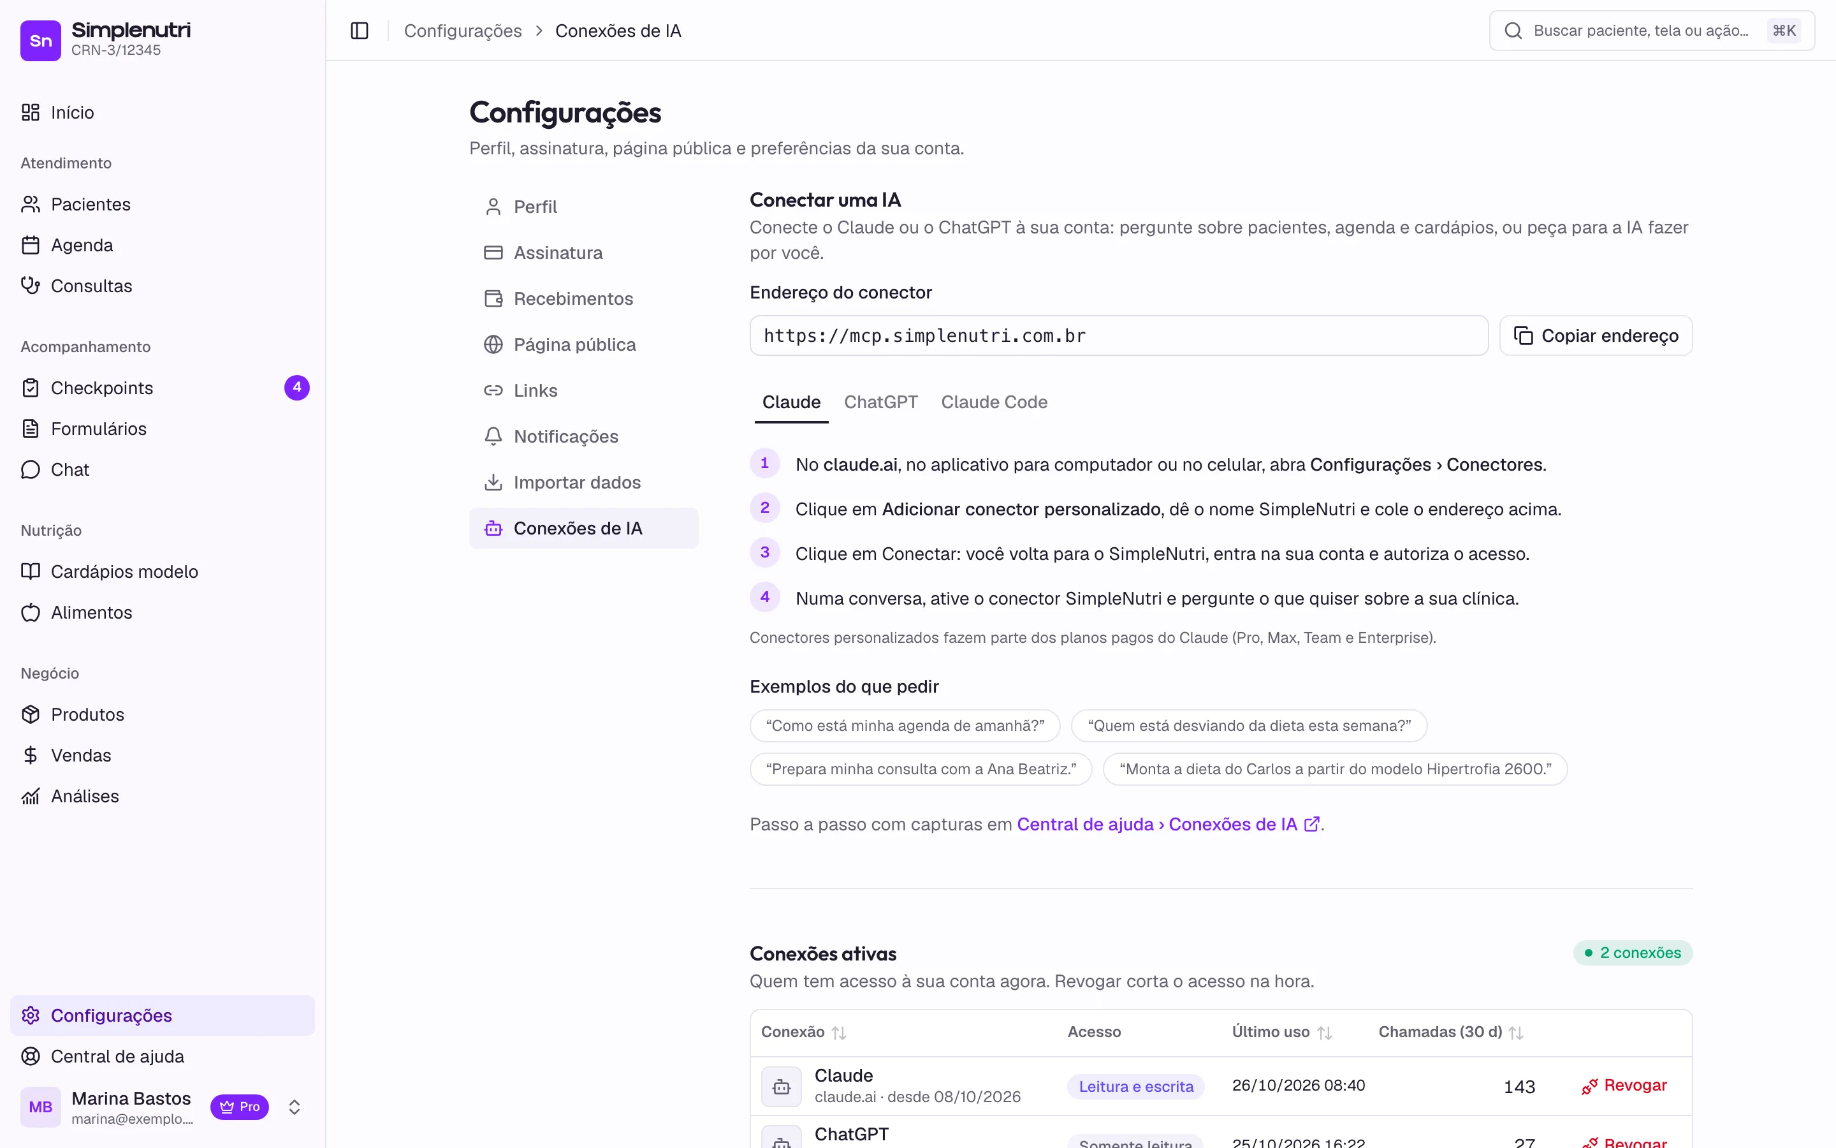Switch to the ChatGPT tab
This screenshot has height=1148, width=1836.
point(881,402)
